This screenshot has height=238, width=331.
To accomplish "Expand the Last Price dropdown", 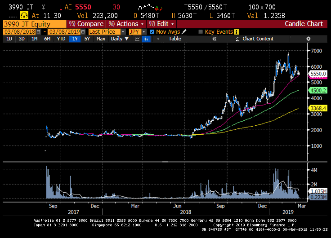I will click(124, 32).
